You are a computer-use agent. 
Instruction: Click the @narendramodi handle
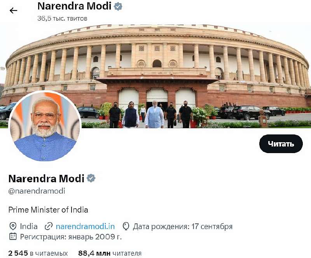pyautogui.click(x=37, y=191)
